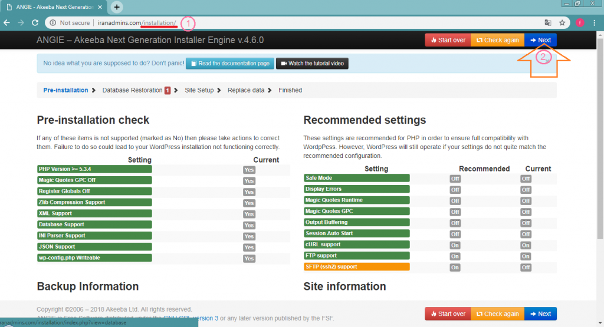Select the Pre-installation step
This screenshot has height=327, width=604.
(x=65, y=90)
